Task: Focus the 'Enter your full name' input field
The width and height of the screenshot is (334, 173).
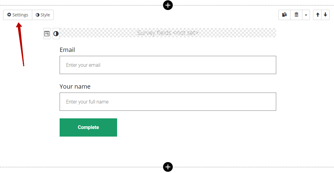Action: (168, 102)
